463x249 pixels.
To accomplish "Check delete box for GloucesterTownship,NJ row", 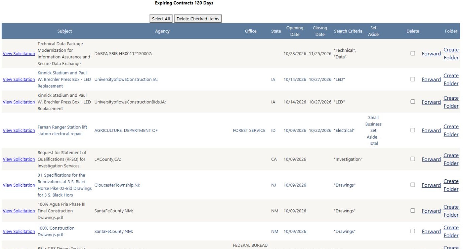I will 413,185.
